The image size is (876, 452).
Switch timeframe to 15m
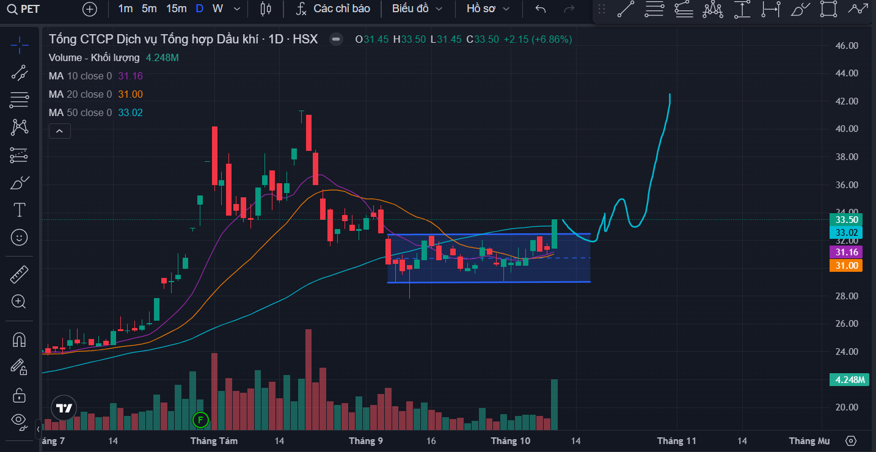pyautogui.click(x=177, y=9)
